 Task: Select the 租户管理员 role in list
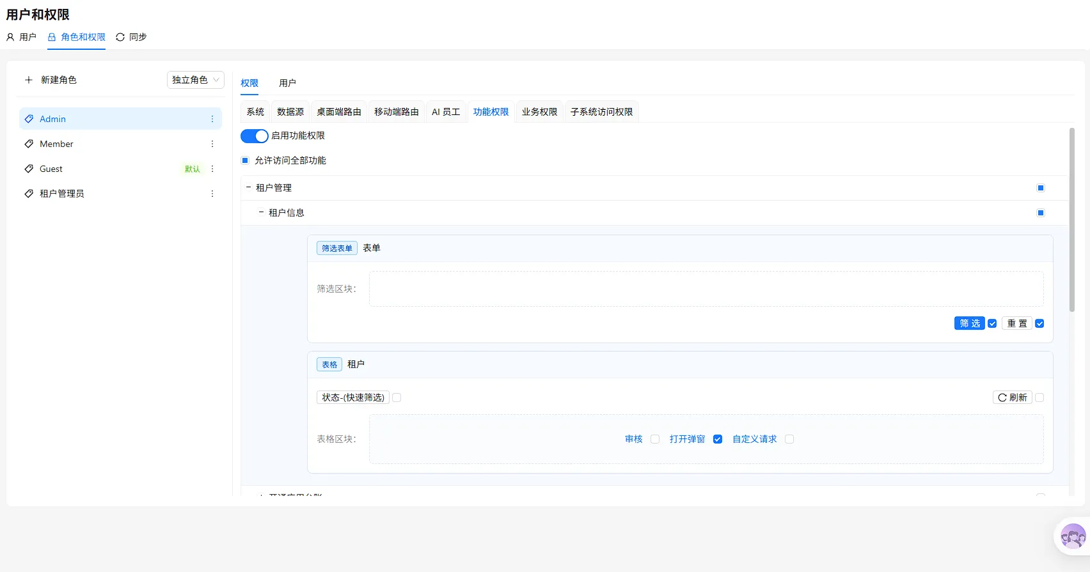coord(120,194)
